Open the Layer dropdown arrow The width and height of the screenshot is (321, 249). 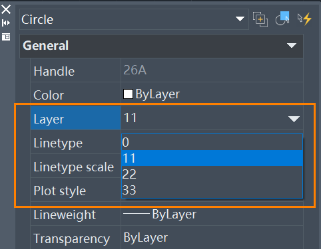(294, 119)
